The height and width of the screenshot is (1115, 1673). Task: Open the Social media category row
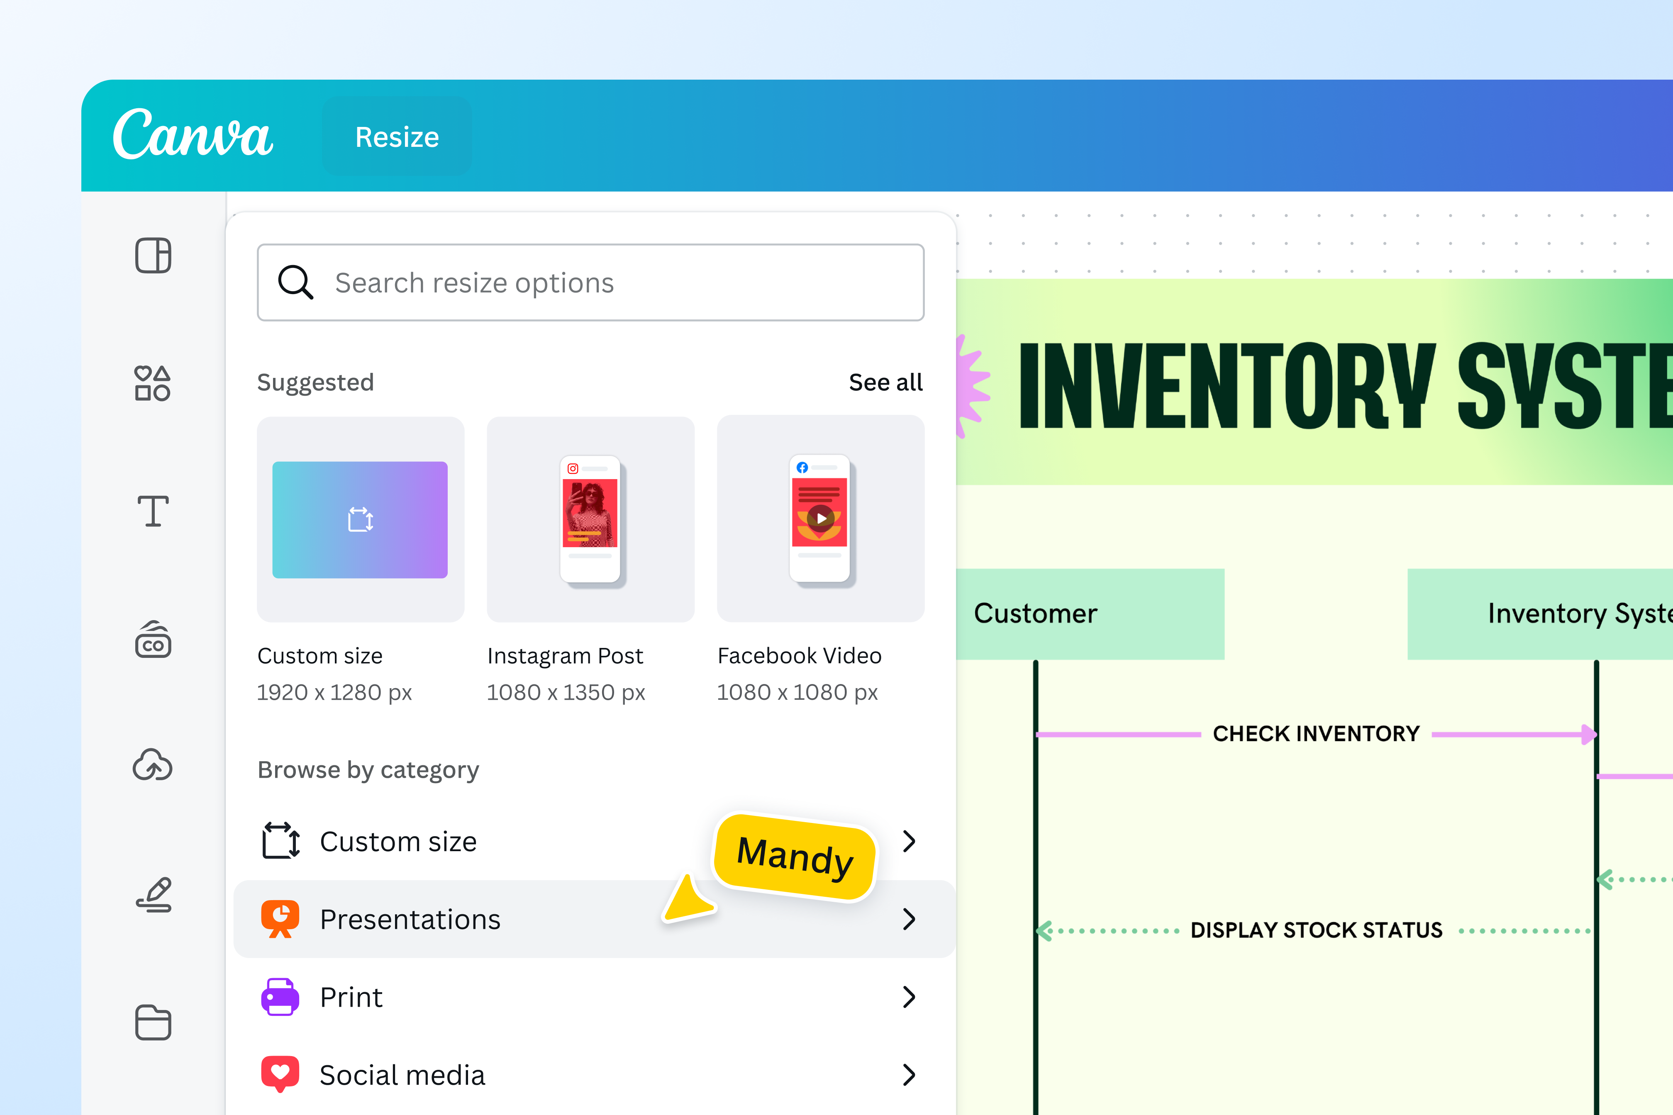click(x=594, y=1074)
